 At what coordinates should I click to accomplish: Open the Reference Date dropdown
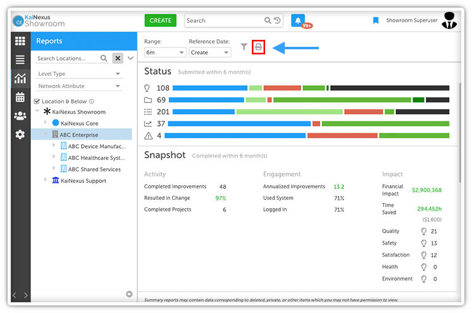click(210, 52)
